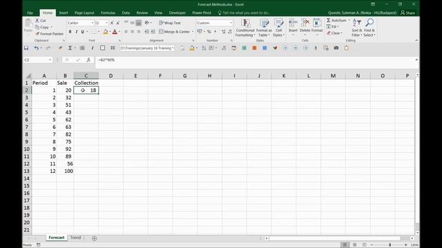Screen dimensions: 442x248
Task: Open the Power Pivot tab
Action: pyautogui.click(x=202, y=13)
